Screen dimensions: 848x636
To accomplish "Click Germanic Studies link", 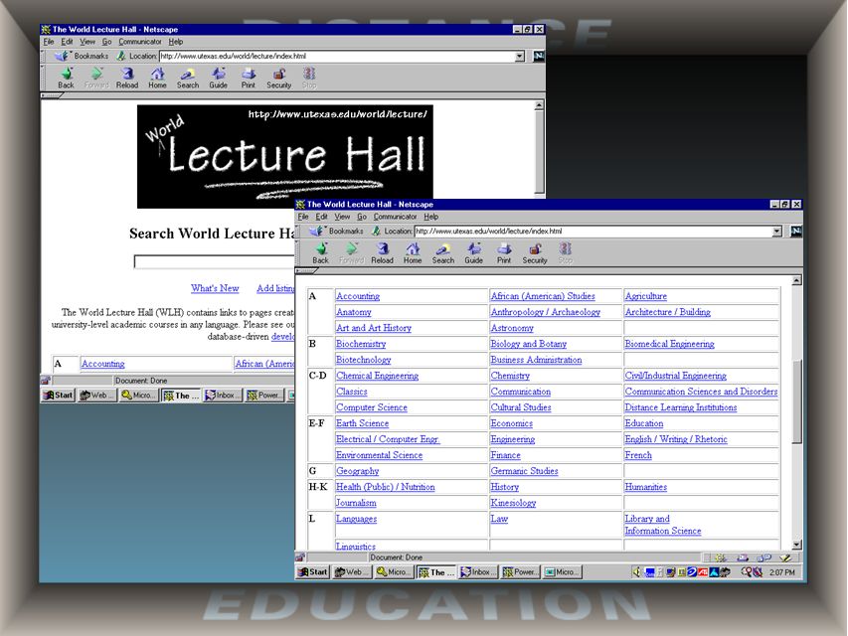I will click(524, 471).
